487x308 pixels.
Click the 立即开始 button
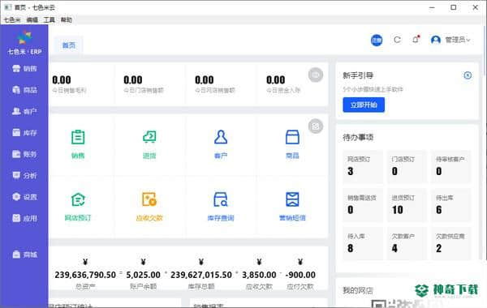point(364,105)
